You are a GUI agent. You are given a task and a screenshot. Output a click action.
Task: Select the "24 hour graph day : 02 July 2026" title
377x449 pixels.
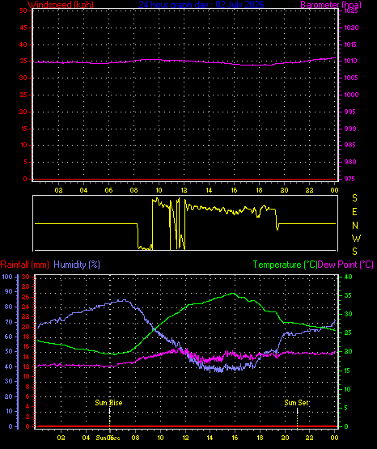201,5
